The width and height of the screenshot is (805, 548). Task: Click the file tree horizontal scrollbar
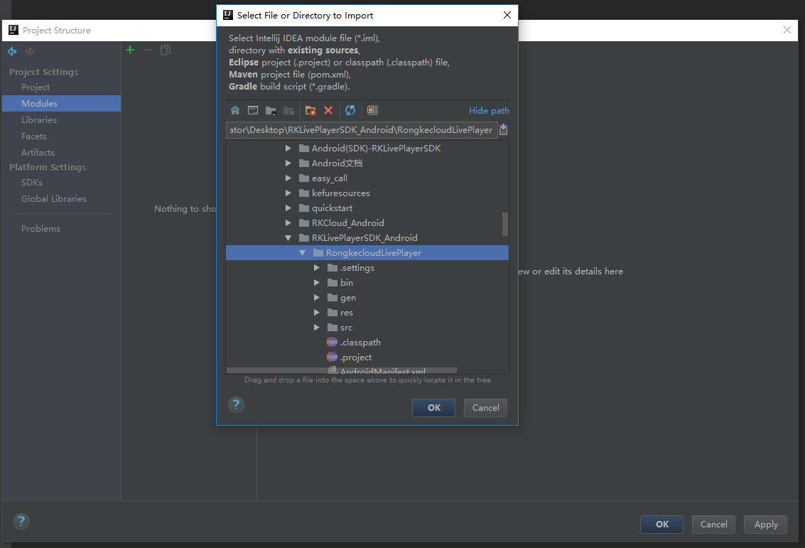pos(342,371)
